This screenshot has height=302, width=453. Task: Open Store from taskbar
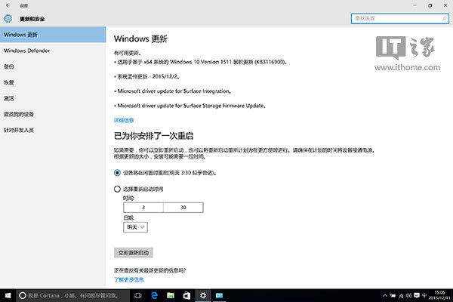pos(186,295)
